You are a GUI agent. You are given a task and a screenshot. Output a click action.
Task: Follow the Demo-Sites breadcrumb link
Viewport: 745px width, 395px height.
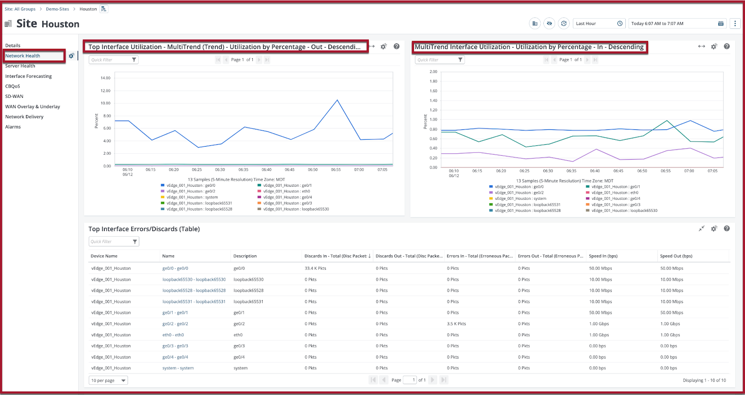[x=57, y=9]
